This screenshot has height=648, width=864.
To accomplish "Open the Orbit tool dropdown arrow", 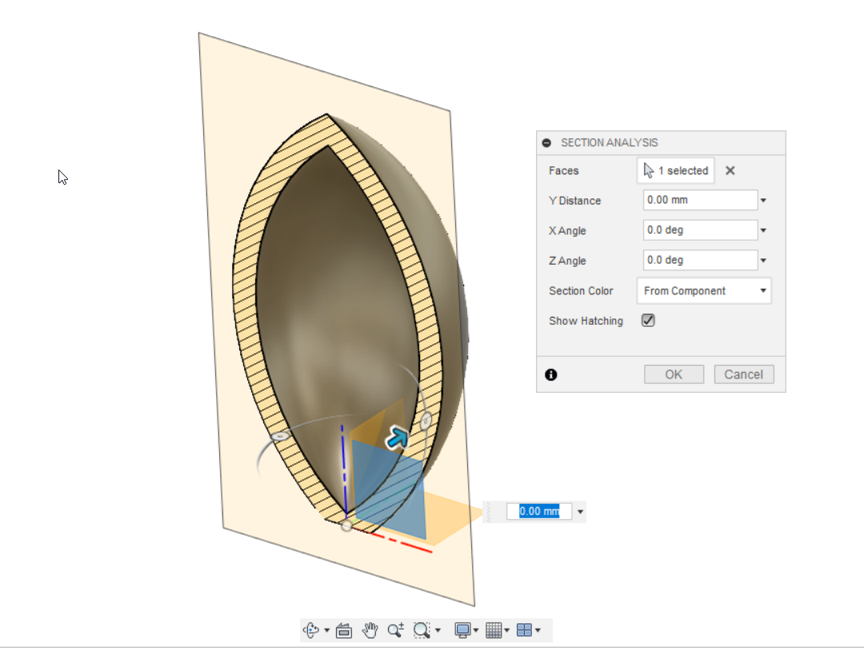I will pos(326,630).
